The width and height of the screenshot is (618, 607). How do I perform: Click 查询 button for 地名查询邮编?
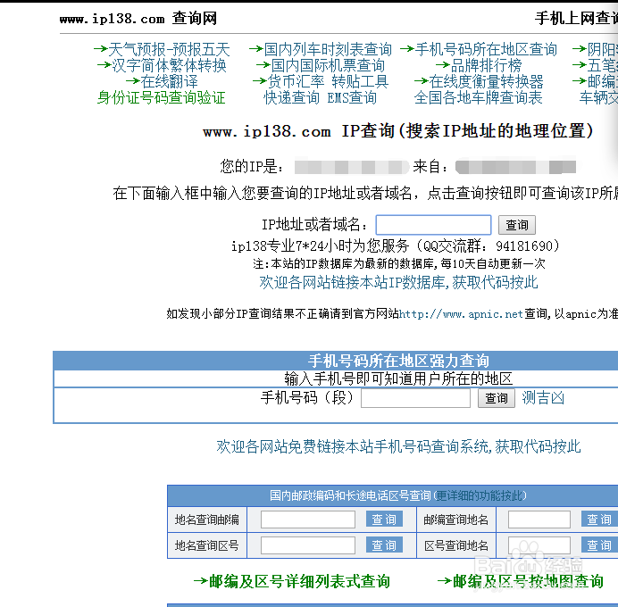[384, 520]
